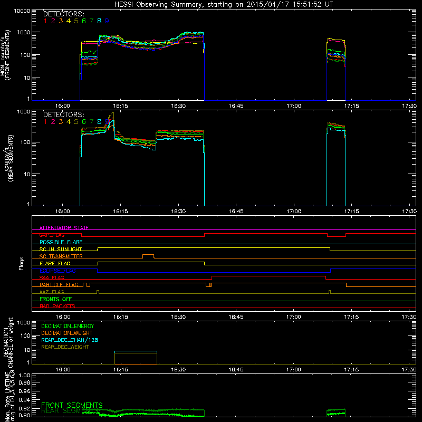The height and width of the screenshot is (422, 422).
Task: Click yellow detector number 4 in the front segments legend
Action: (x=69, y=21)
